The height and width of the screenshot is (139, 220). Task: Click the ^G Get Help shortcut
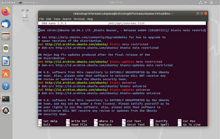click(x=48, y=121)
